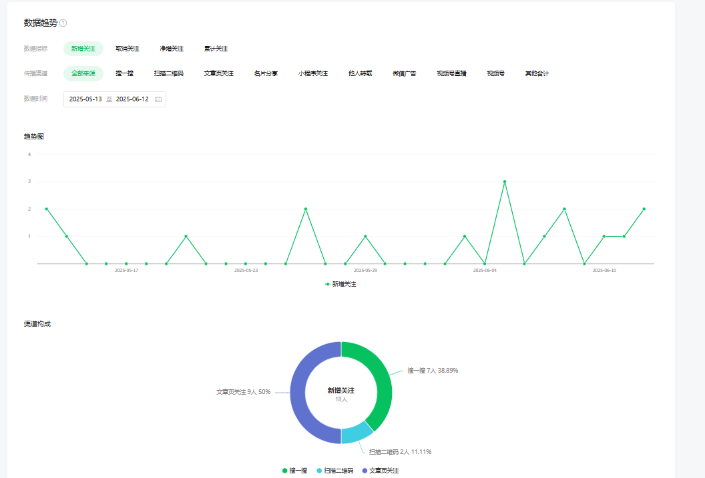Filter by 名片分享 channel
Image resolution: width=705 pixels, height=478 pixels.
pos(266,73)
